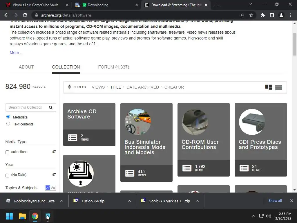Expand options for Fusion364.zip download
The width and height of the screenshot is (297, 223).
(x=129, y=201)
